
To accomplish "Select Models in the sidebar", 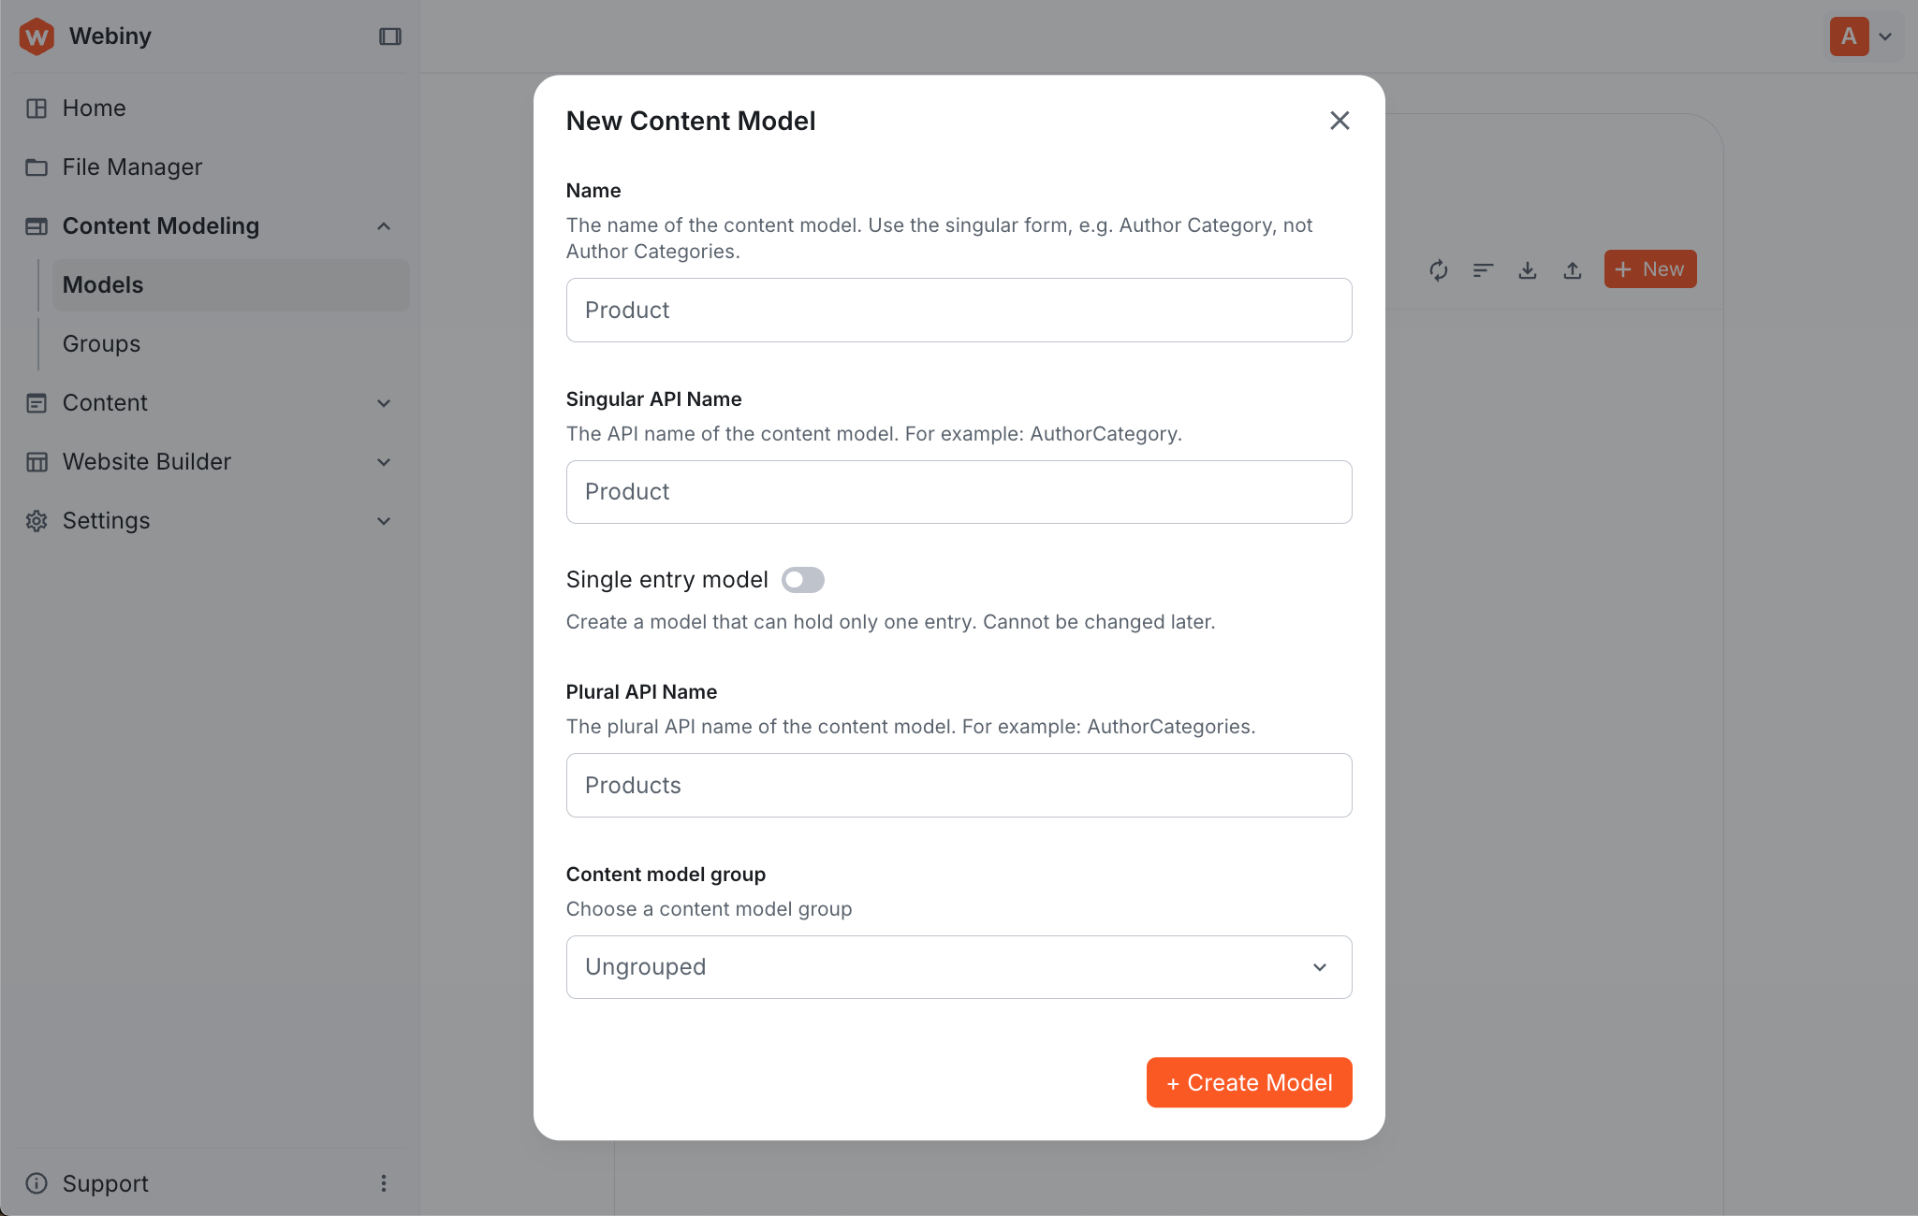I will (x=103, y=284).
